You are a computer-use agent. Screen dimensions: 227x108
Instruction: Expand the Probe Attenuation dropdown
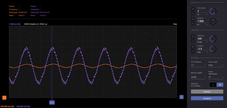pos(216,77)
